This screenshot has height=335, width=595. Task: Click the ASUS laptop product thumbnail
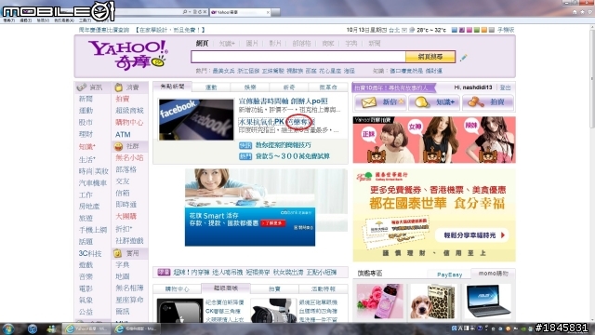(x=487, y=301)
